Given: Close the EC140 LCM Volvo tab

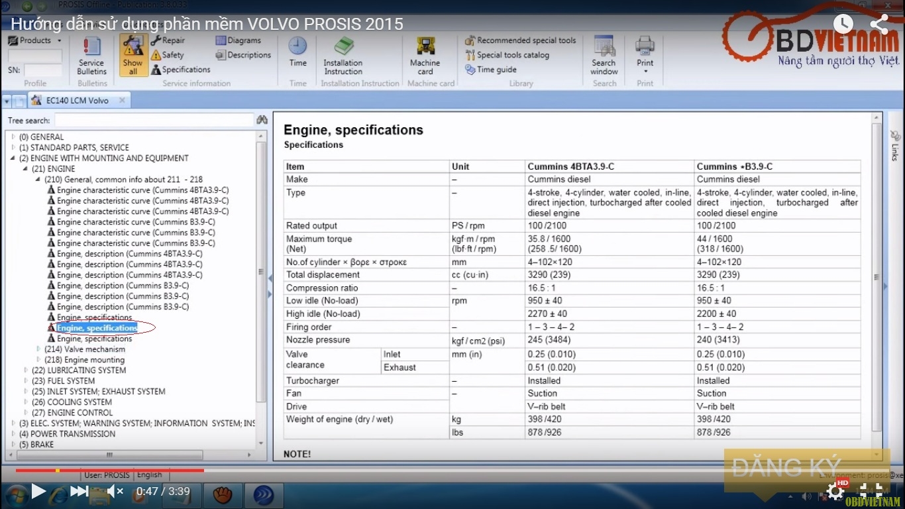Looking at the screenshot, I should [x=123, y=101].
